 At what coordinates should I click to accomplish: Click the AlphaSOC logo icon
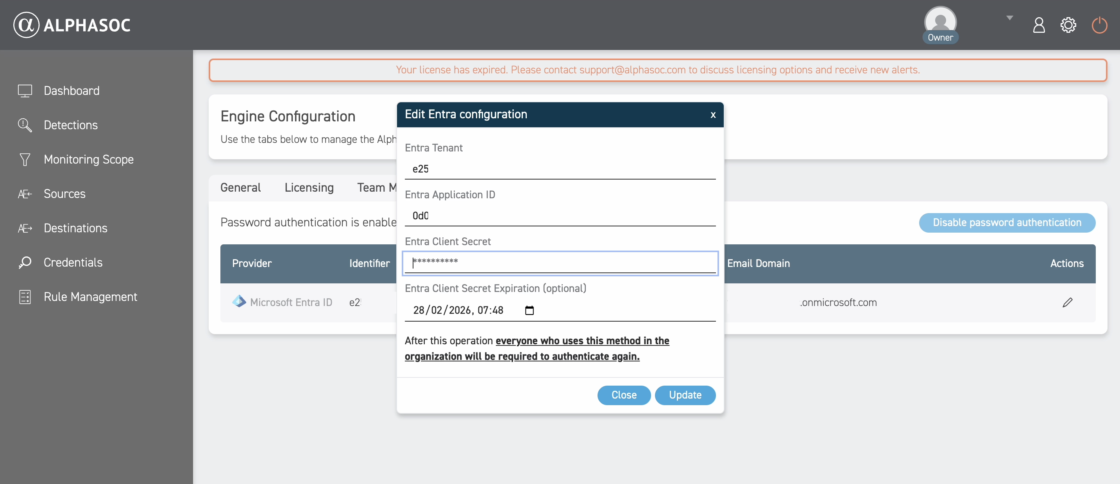click(26, 25)
